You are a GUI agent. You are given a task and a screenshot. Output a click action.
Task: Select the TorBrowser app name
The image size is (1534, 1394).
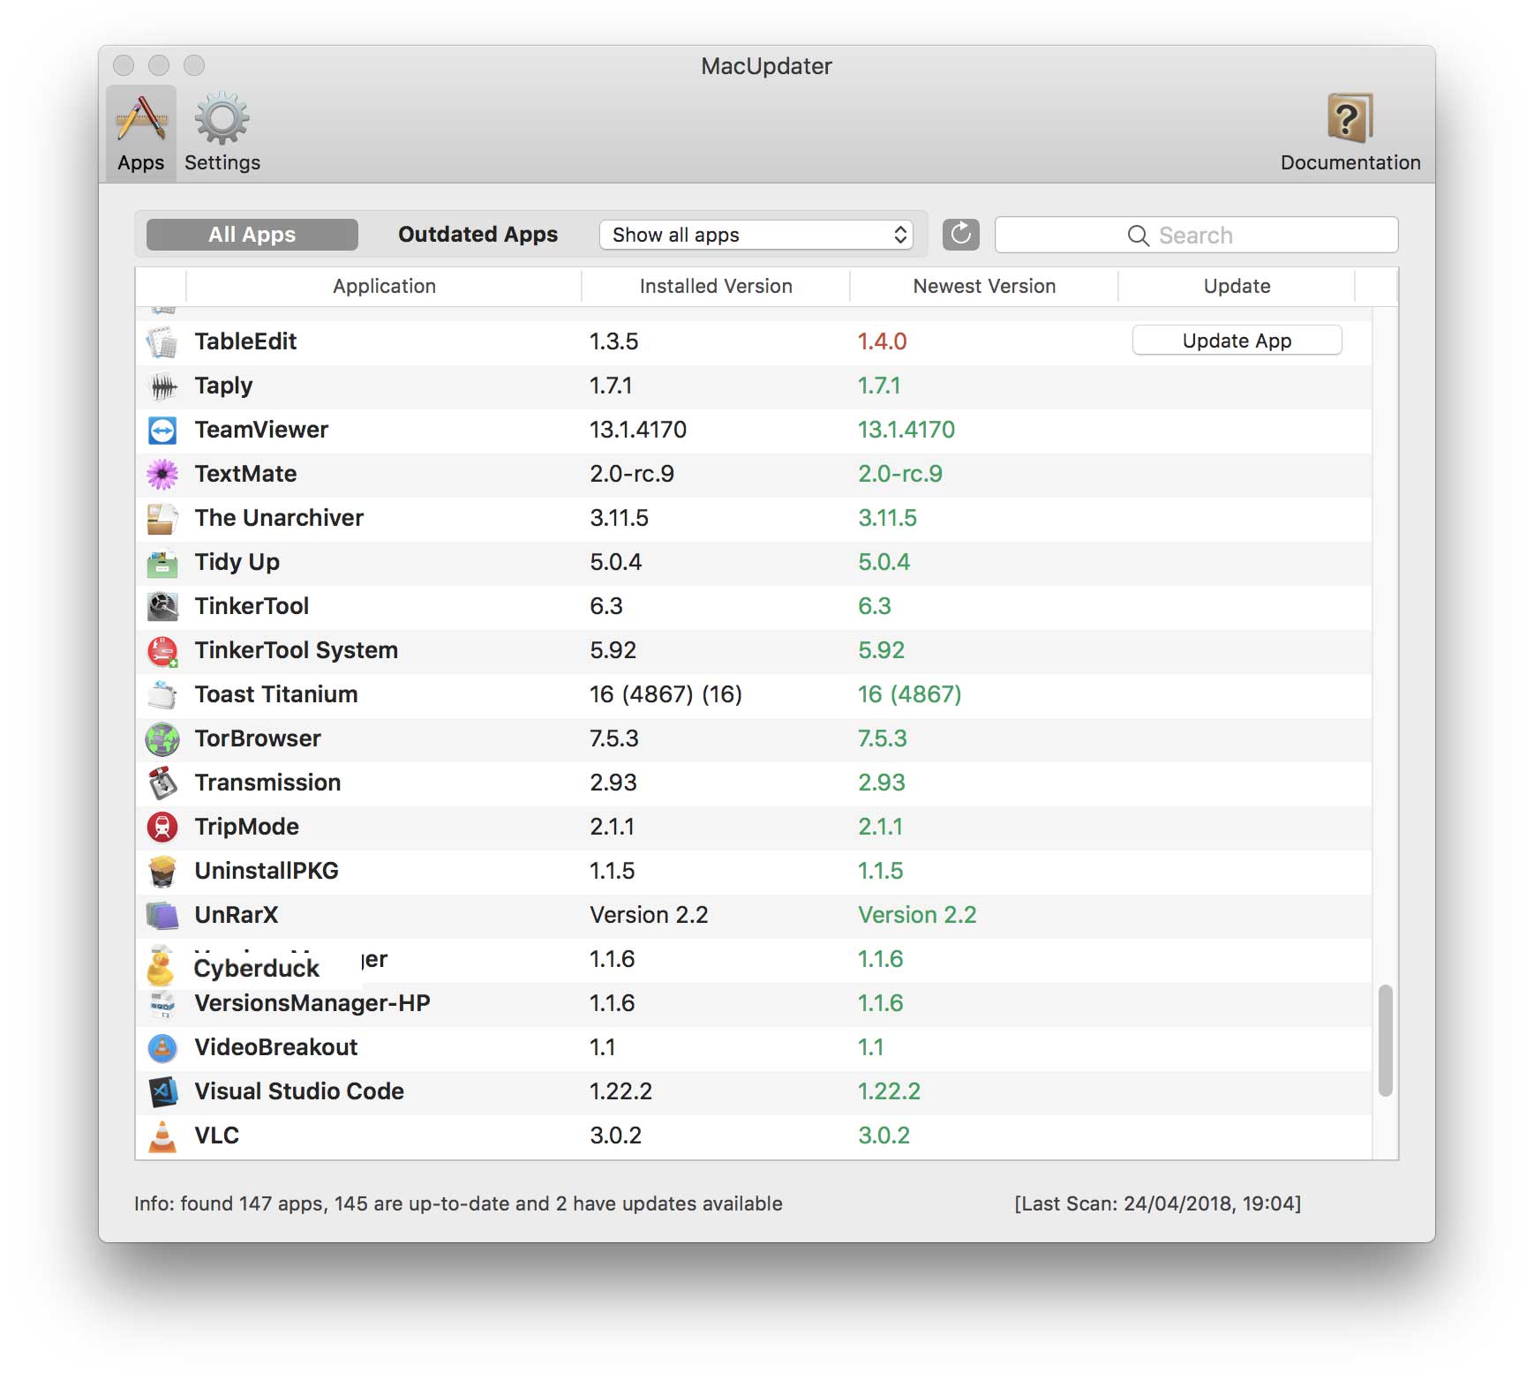tap(258, 738)
